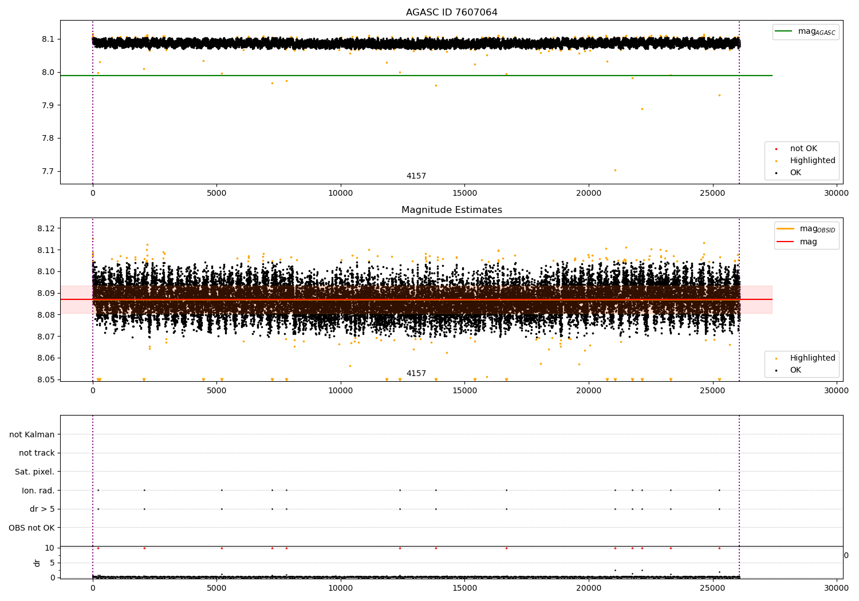
Task: Click the "dr > 5" axis label
Action: [x=42, y=509]
